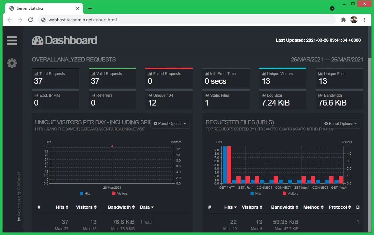Click the Requested Files (URLs) panel title
The height and width of the screenshot is (235, 374).
point(240,122)
